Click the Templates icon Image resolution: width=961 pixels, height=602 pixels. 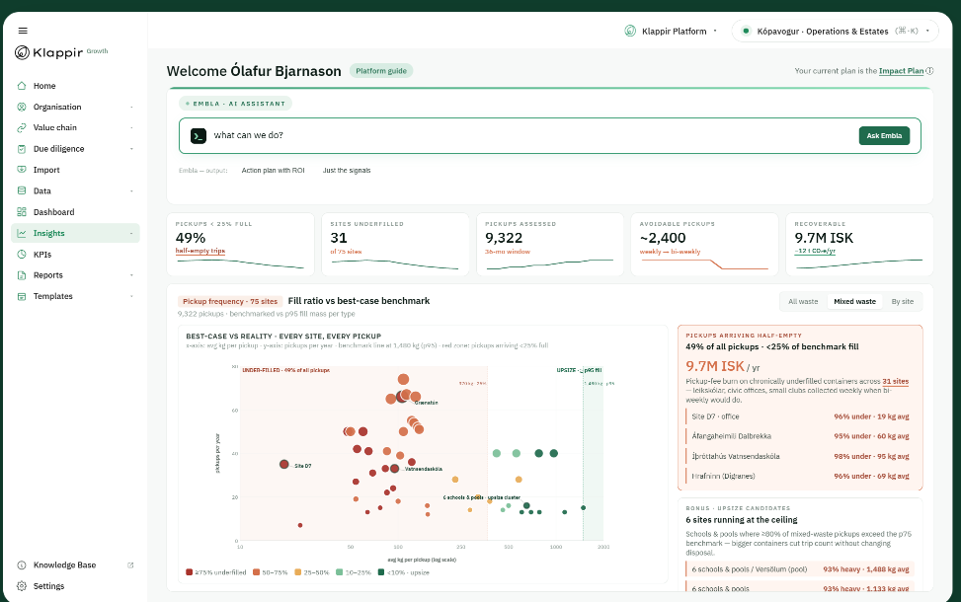click(x=22, y=296)
